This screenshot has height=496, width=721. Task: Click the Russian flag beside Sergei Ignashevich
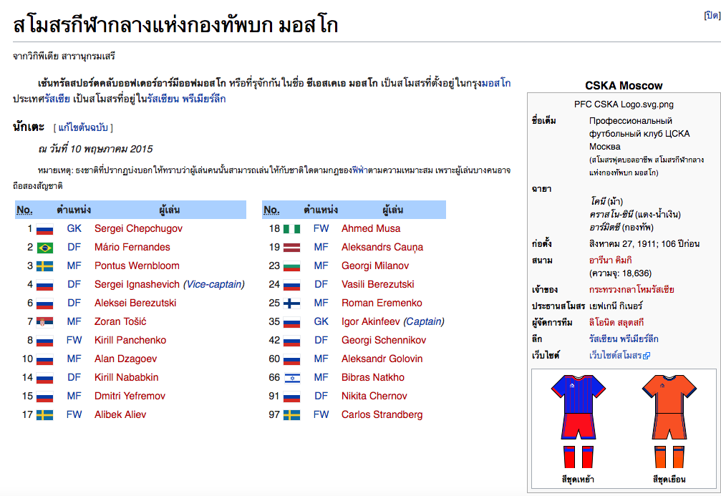point(44,285)
